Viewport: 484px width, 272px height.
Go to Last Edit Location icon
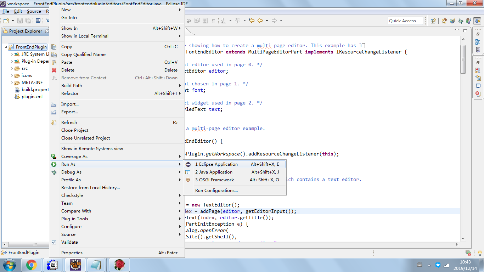pyautogui.click(x=252, y=21)
